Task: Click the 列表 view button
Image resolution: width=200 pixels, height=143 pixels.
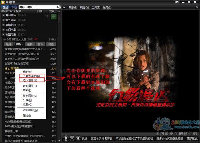Action: [x=40, y=11]
